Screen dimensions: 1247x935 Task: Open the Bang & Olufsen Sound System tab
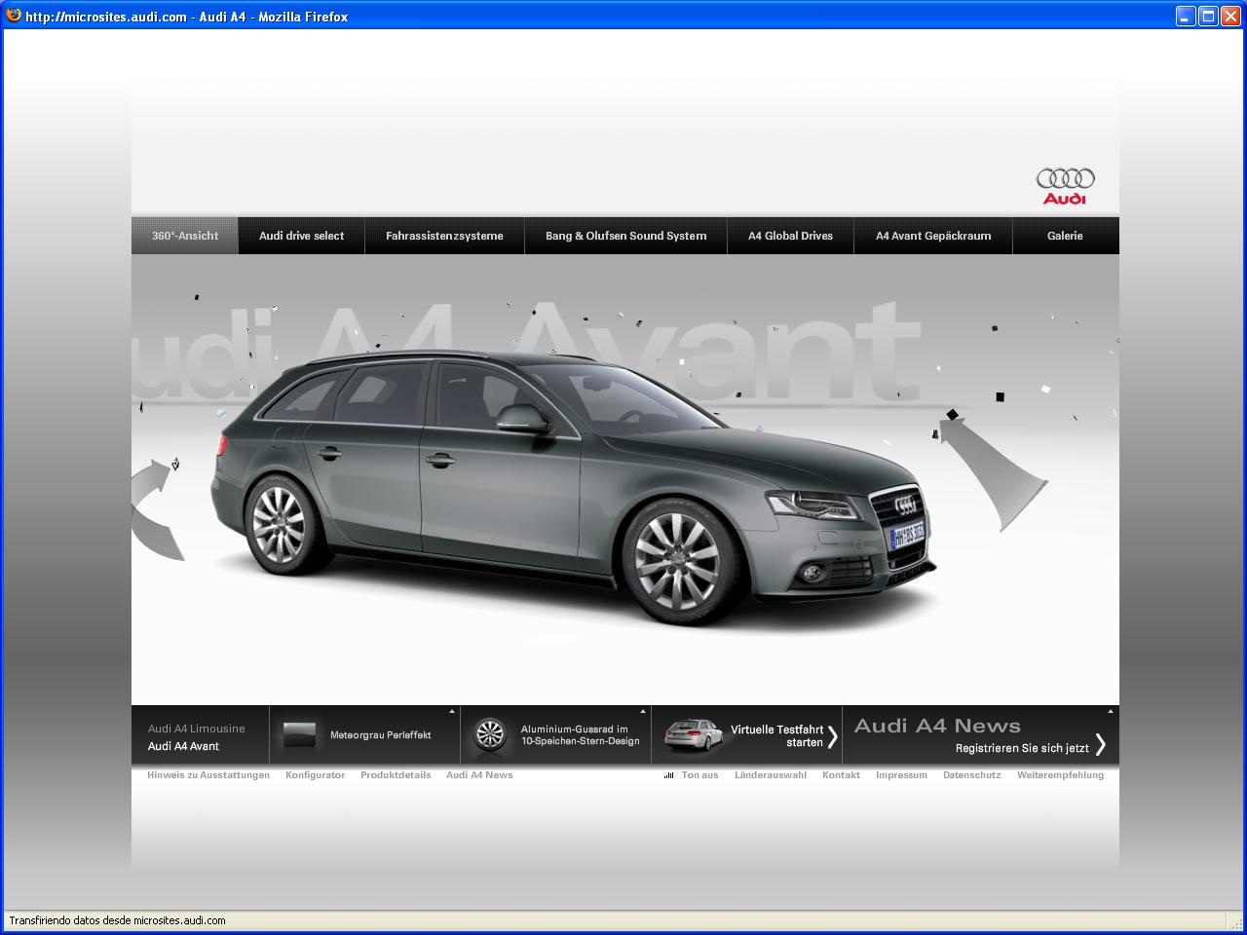[625, 236]
